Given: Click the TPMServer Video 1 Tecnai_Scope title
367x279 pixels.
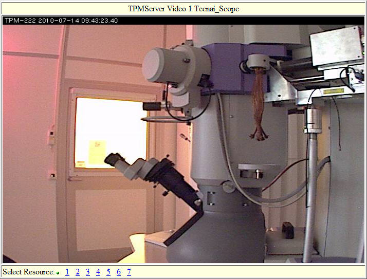Looking at the screenshot, I should pos(183,9).
